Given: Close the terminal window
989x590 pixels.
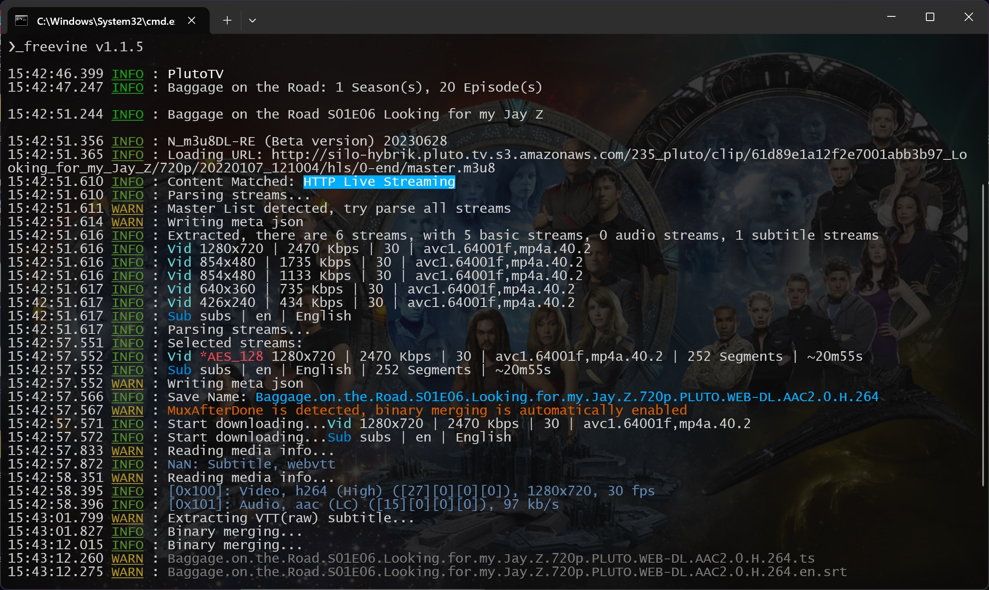Looking at the screenshot, I should point(969,17).
